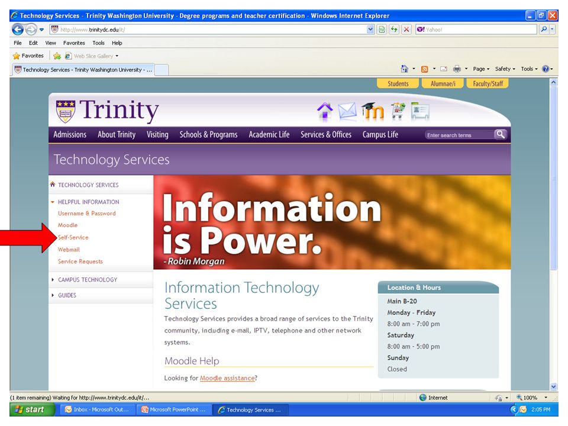Image resolution: width=568 pixels, height=426 pixels.
Task: Click the Moodle graduation cap icon
Action: tap(372, 111)
